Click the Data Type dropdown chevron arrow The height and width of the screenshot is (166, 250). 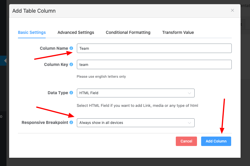click(x=189, y=93)
